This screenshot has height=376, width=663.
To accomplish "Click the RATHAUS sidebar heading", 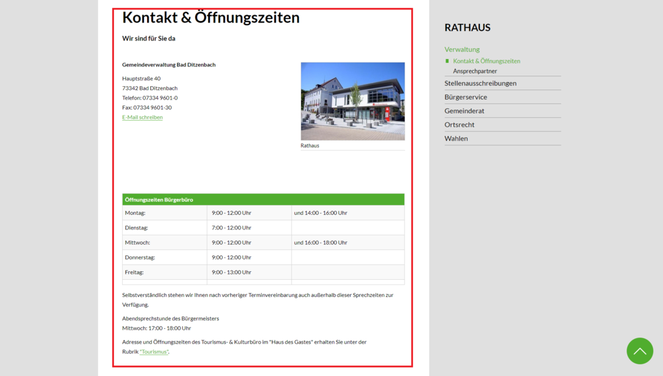I will click(467, 27).
